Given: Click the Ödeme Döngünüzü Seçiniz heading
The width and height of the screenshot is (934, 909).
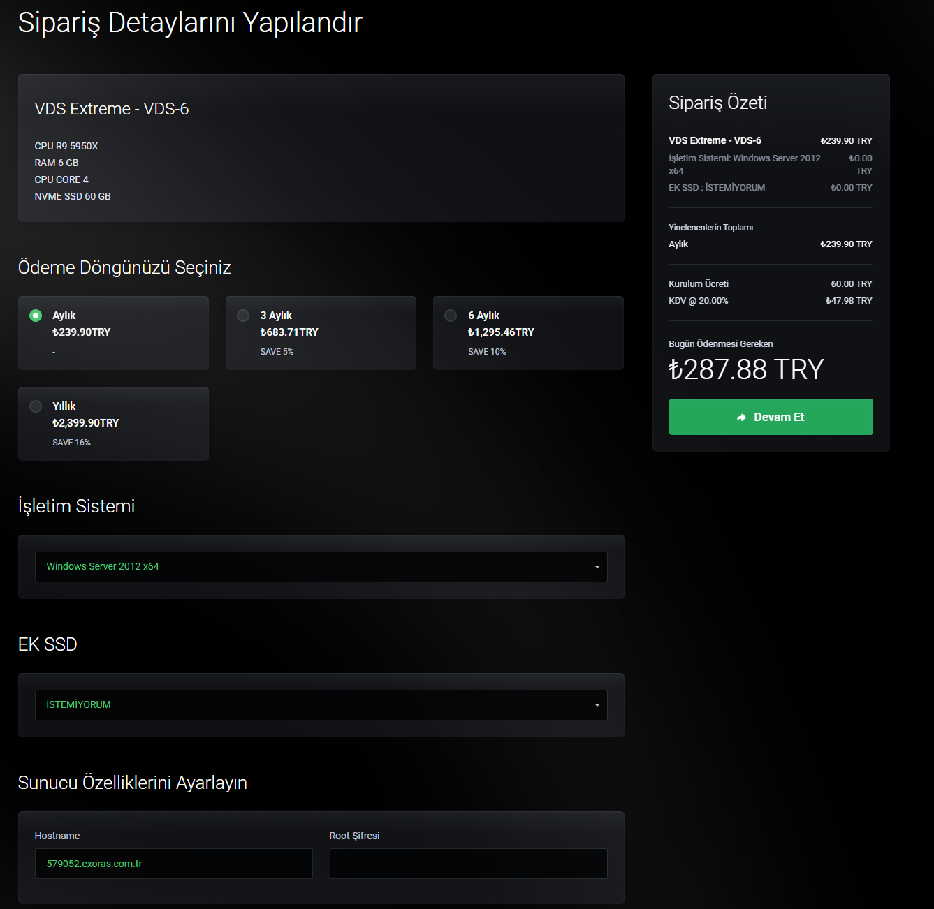Looking at the screenshot, I should coord(124,267).
